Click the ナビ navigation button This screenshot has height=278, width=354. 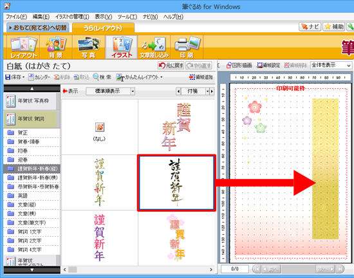click(x=310, y=26)
